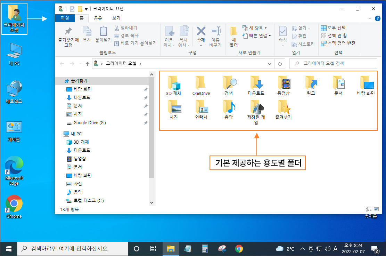Image resolution: width=386 pixels, height=256 pixels.
Task: Switch to the 보기 tab
Action: [x=116, y=18]
